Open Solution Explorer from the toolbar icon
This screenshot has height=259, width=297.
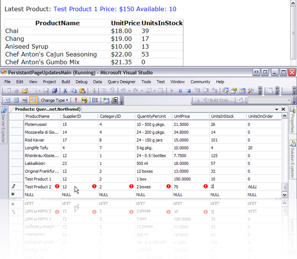(x=225, y=91)
